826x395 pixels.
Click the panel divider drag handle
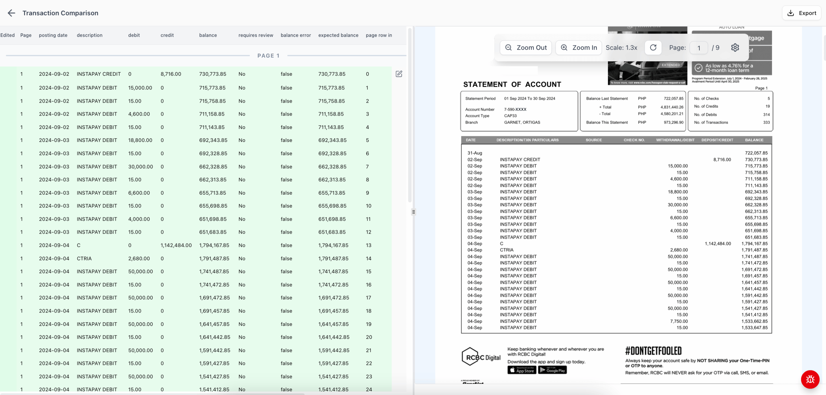point(413,212)
